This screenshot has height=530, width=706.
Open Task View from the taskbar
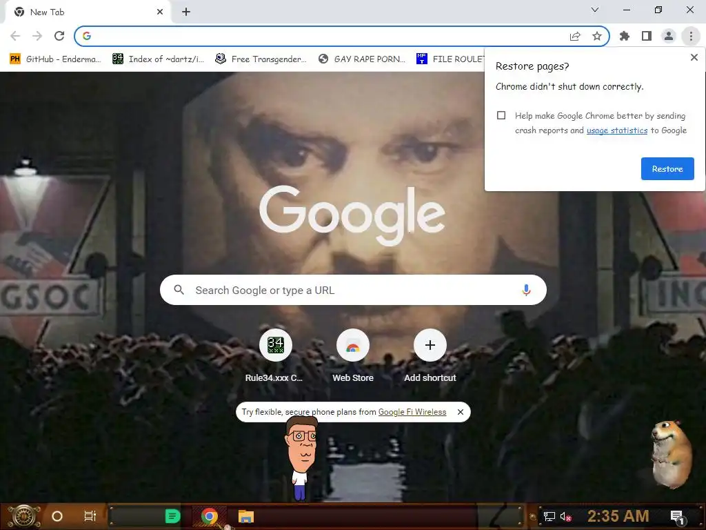[90, 516]
